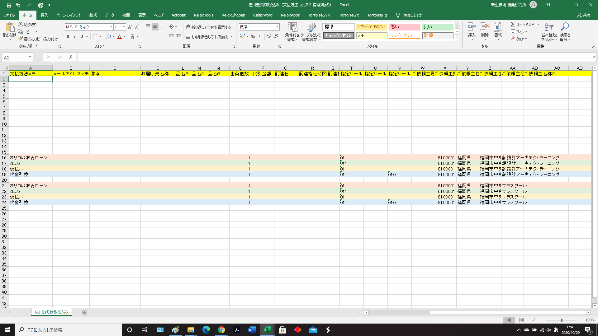Viewport: 598px width, 336px height.
Task: Click the save disk icon in title bar
Action: (9, 5)
